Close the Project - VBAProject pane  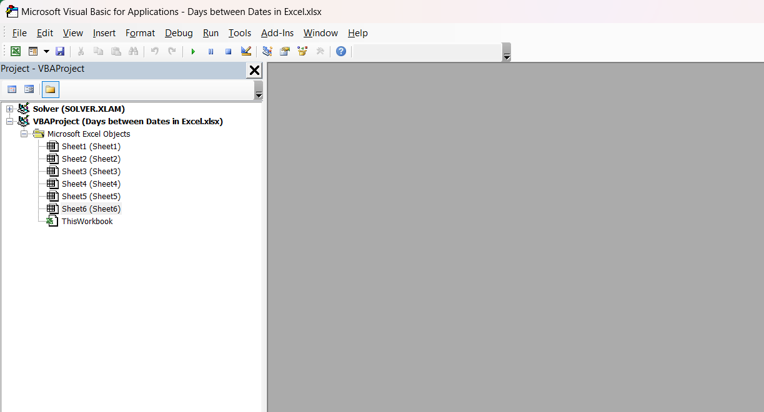[254, 70]
